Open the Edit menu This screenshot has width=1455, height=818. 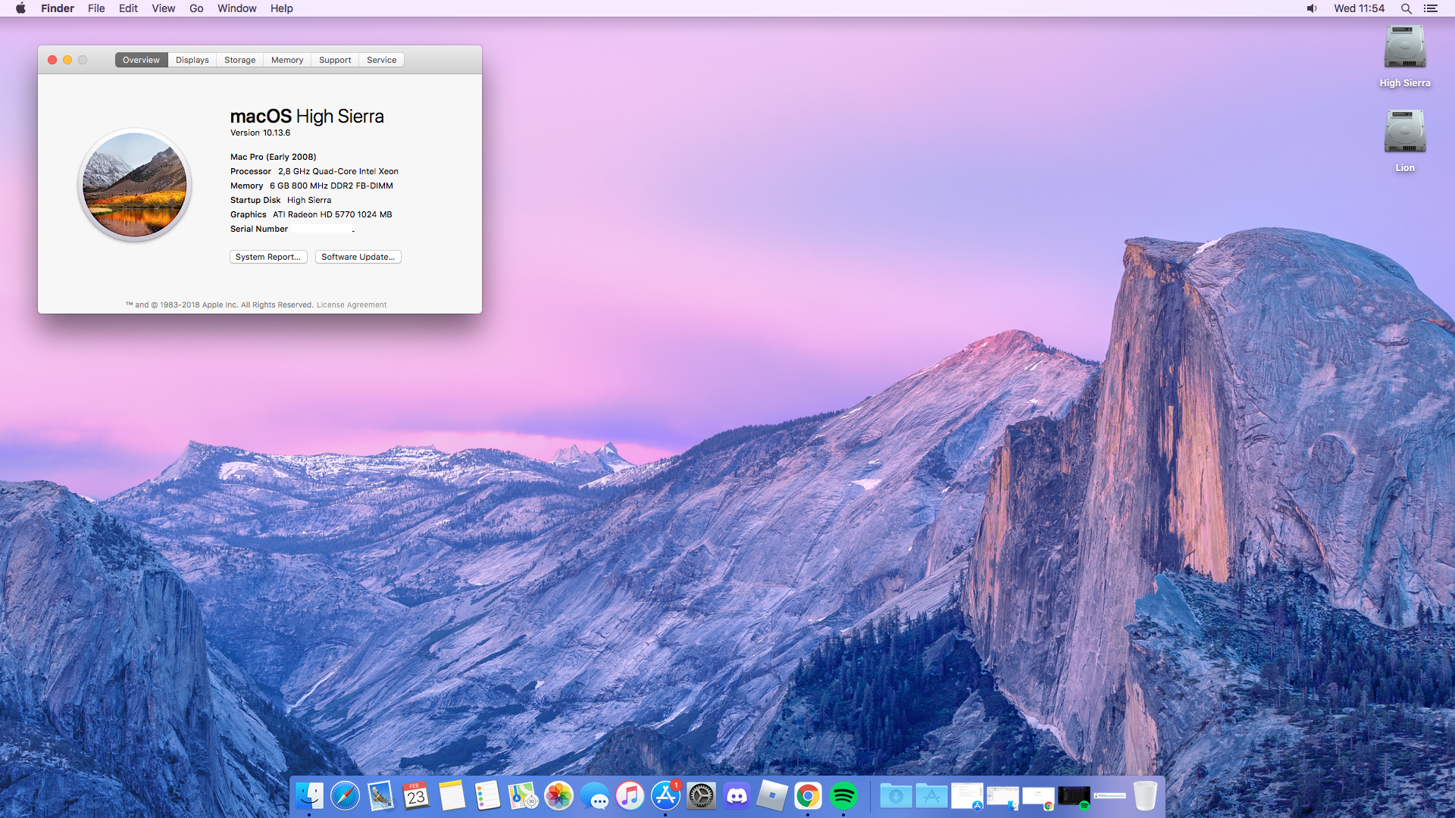click(128, 8)
